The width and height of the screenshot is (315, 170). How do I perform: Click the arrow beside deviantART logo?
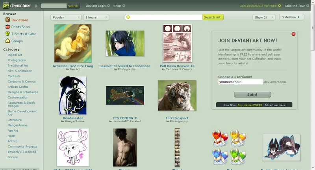(x=36, y=6)
